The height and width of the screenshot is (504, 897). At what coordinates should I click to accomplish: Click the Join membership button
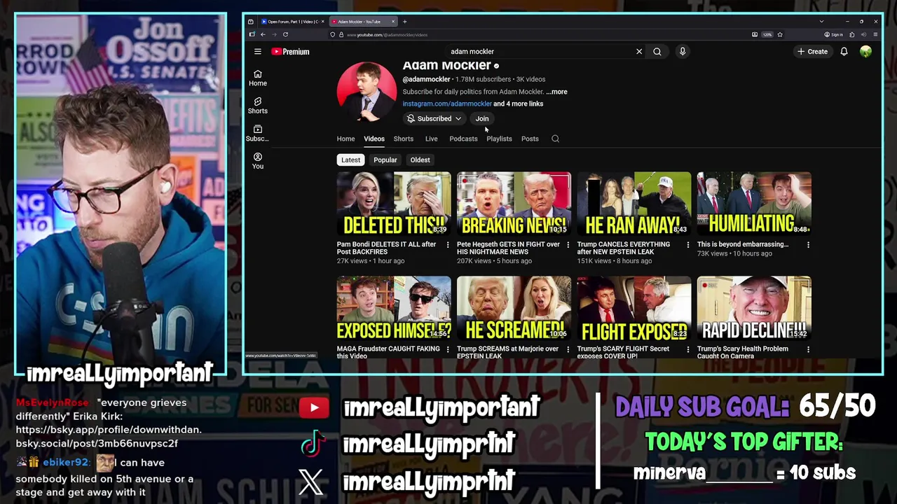482,119
